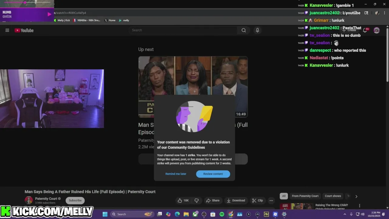The image size is (389, 219).
Task: Launch Microsoft Edge from taskbar
Action: pos(177,214)
